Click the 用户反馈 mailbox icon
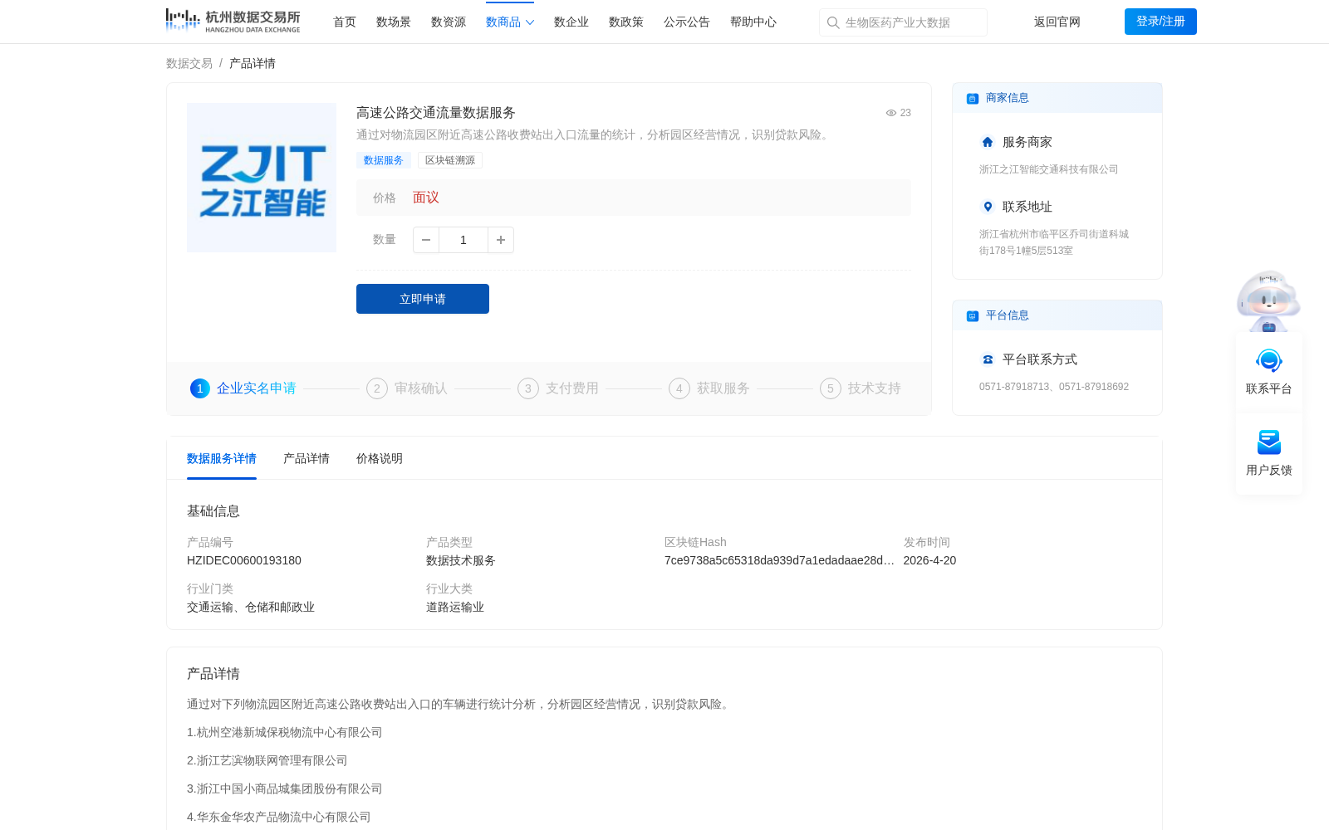 (x=1269, y=442)
